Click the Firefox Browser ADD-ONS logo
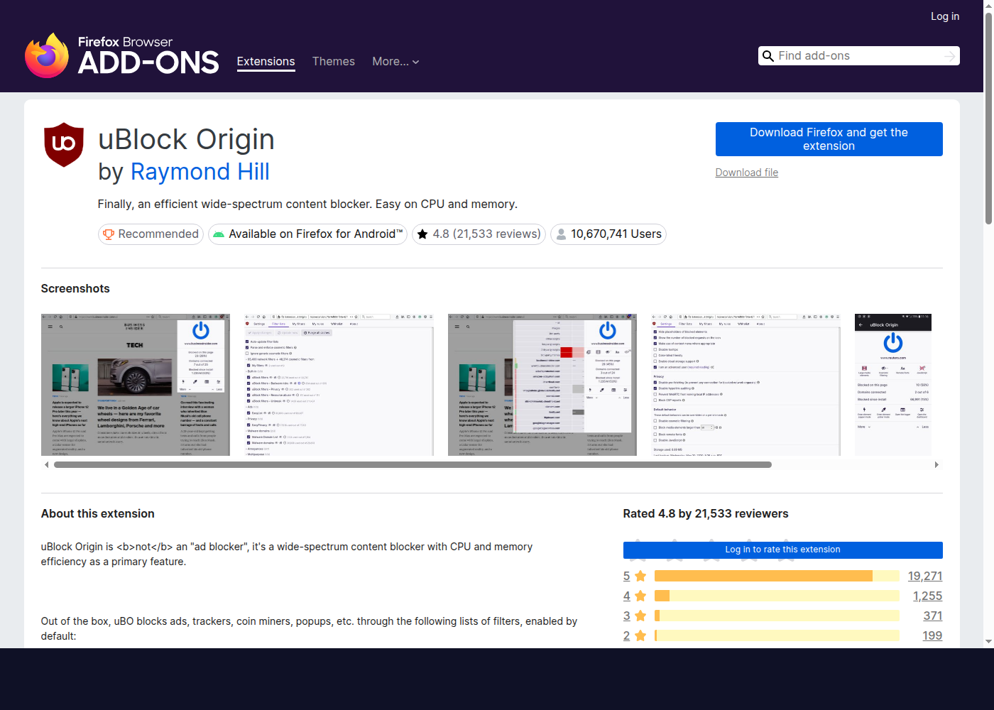Screen dimensions: 994x710 click(x=121, y=55)
